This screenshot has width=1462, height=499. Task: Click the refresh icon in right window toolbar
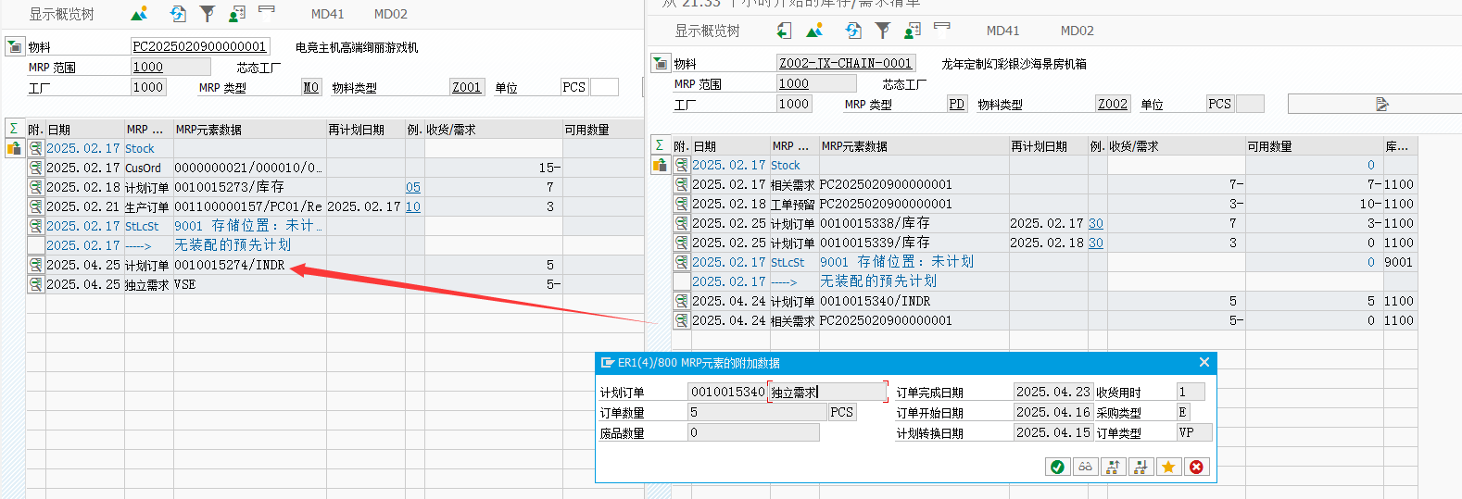click(853, 31)
